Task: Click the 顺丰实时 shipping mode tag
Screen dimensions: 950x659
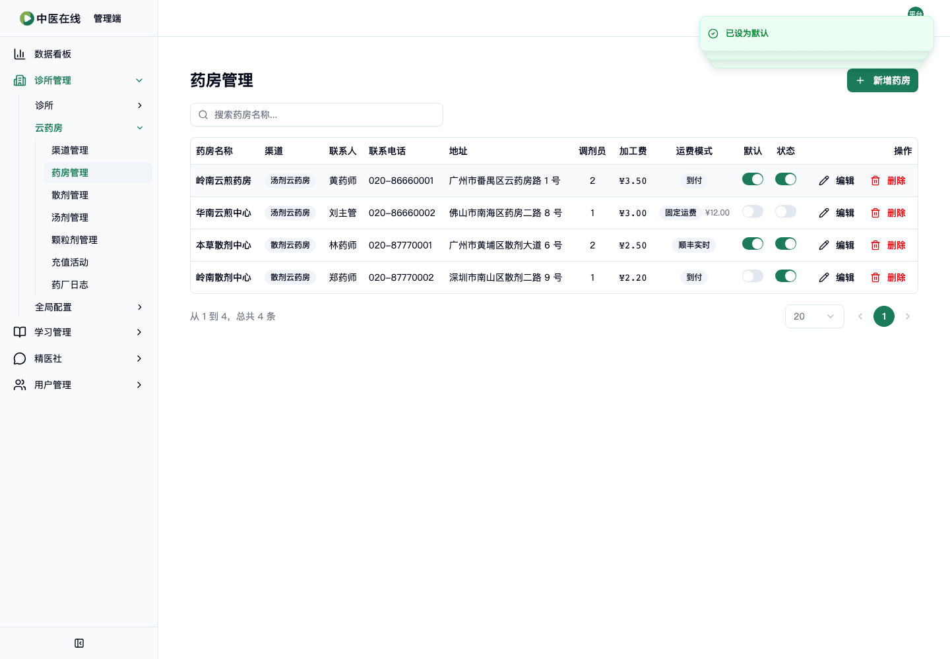Action: pyautogui.click(x=694, y=245)
